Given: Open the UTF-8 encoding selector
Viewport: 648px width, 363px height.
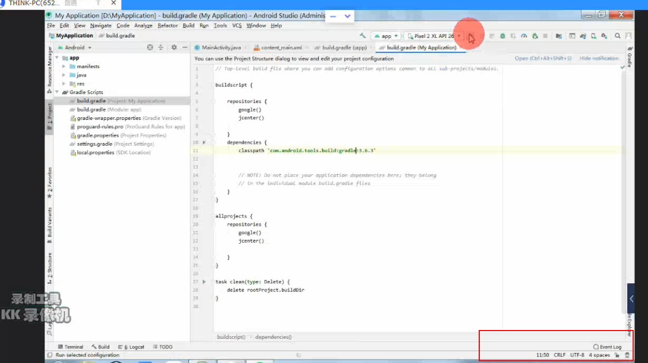Looking at the screenshot, I should pos(577,355).
